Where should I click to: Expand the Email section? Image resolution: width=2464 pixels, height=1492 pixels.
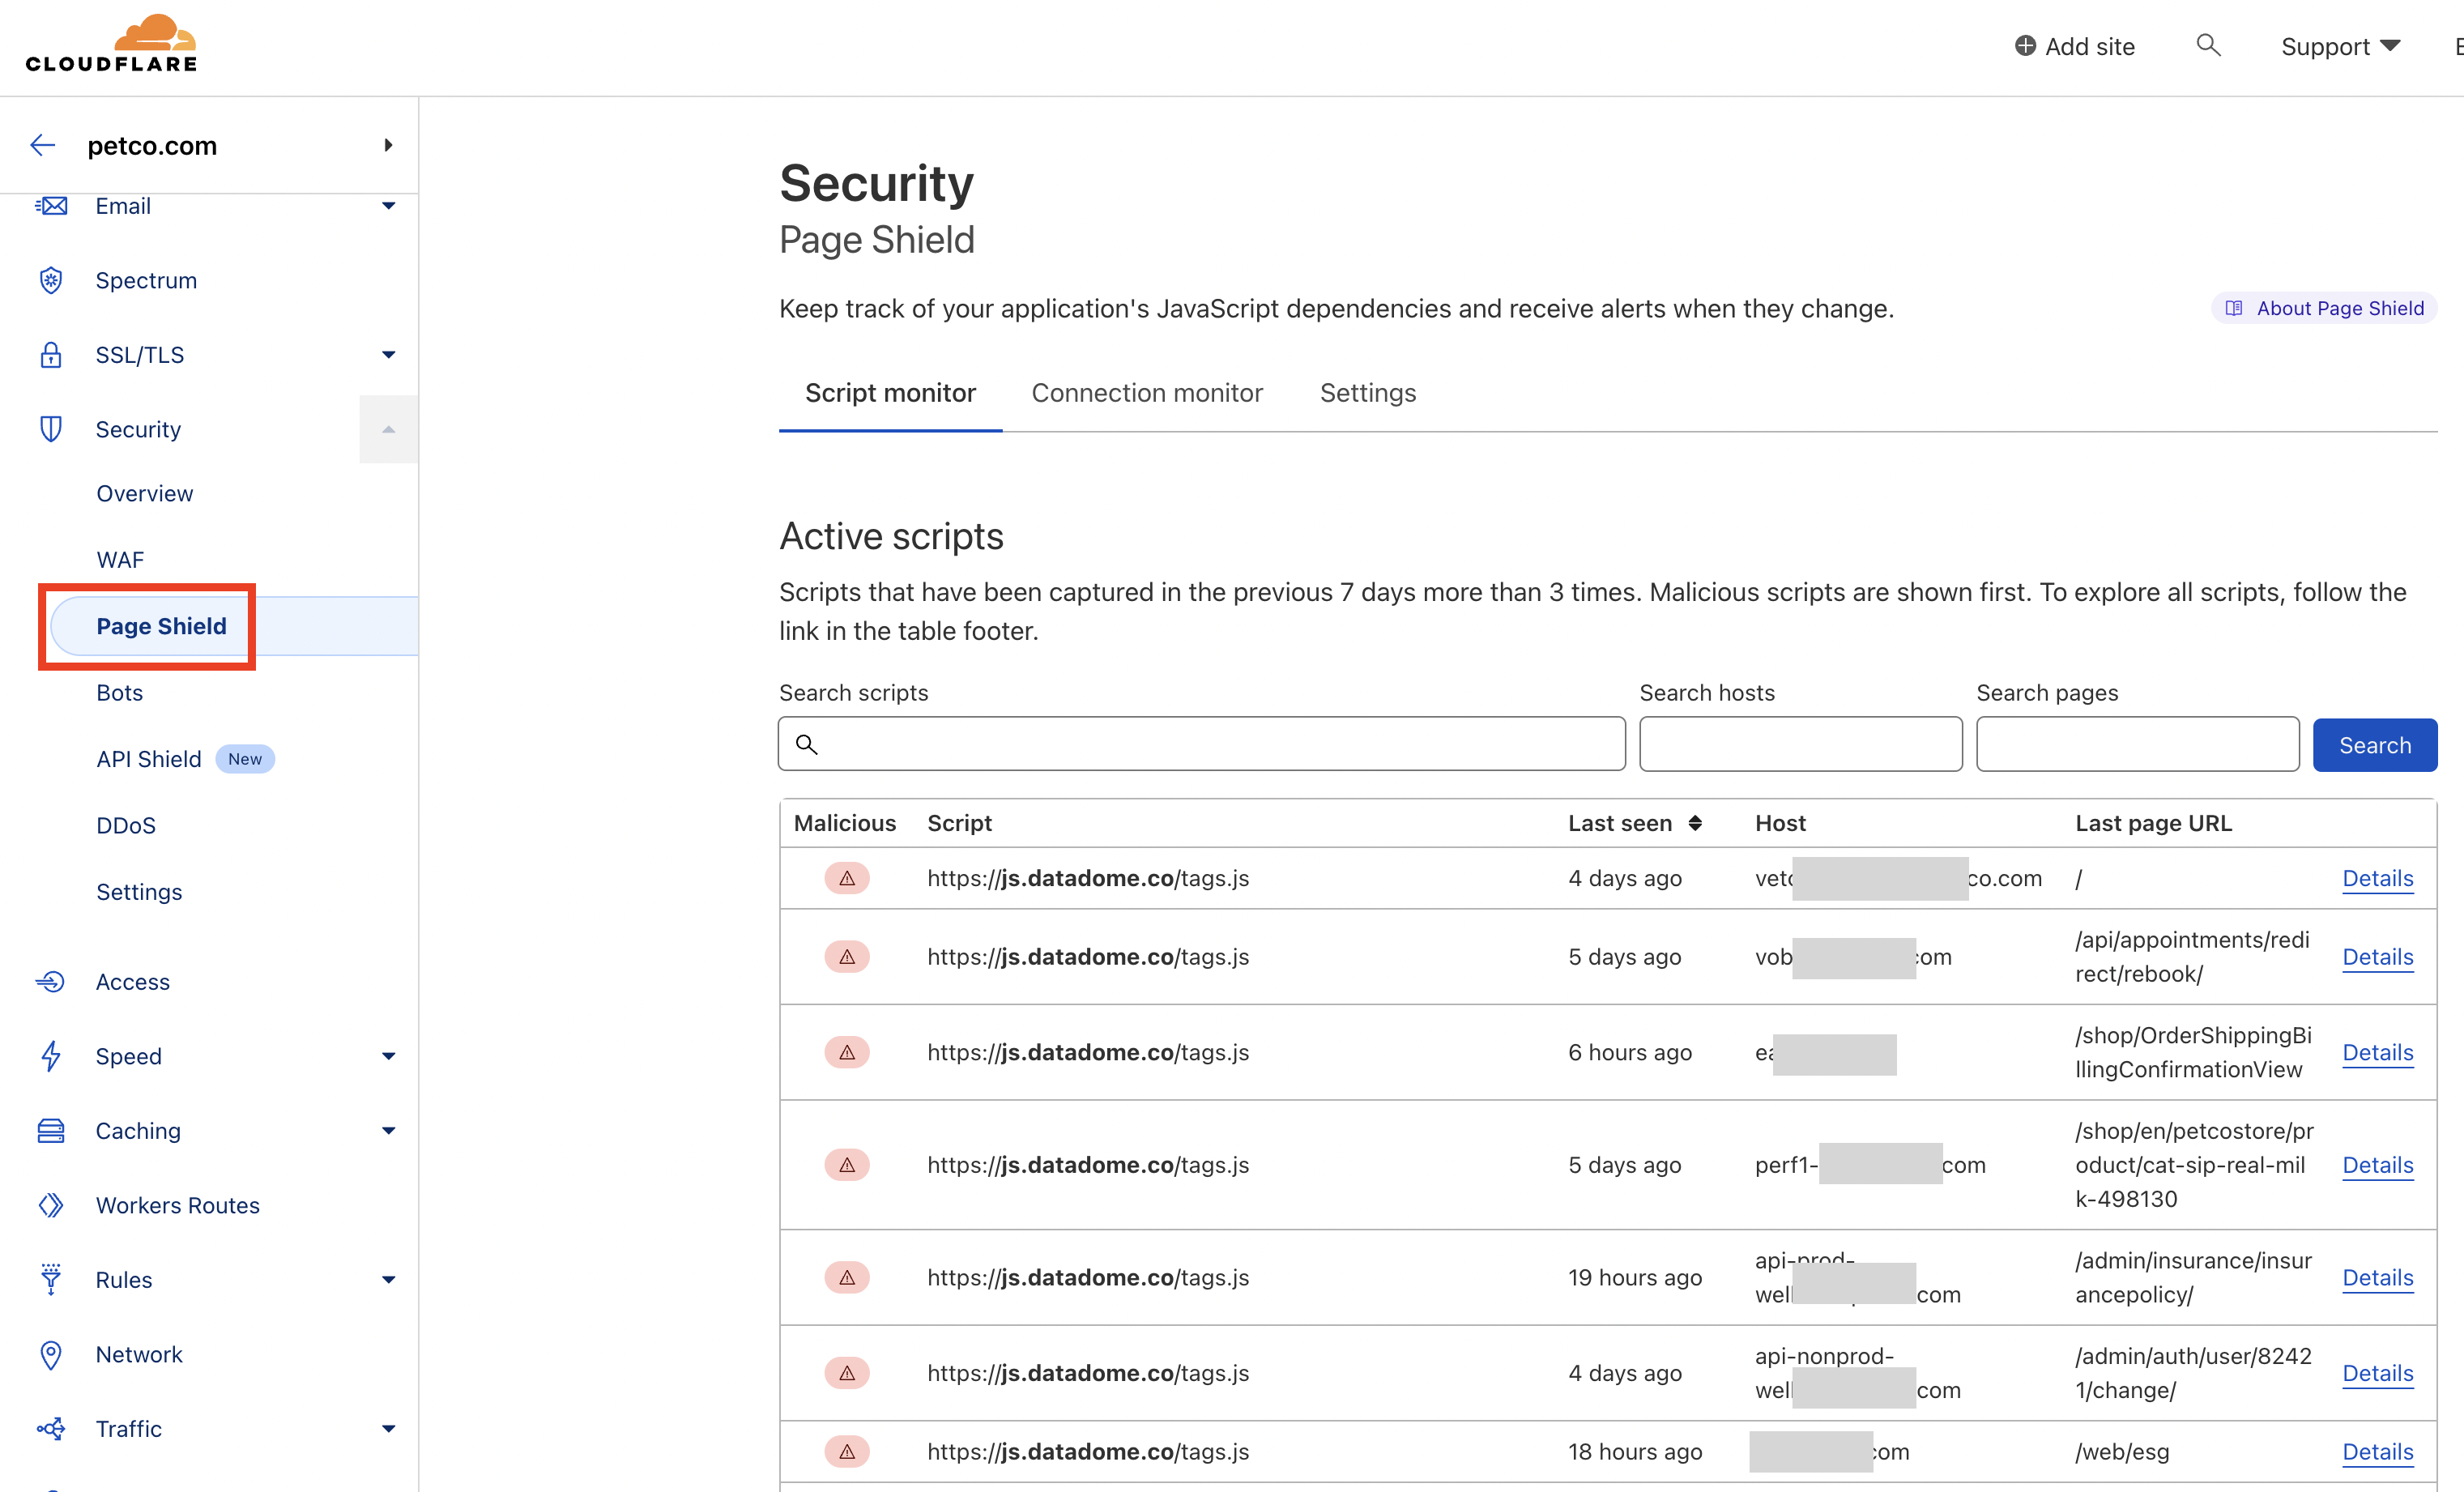(x=389, y=206)
